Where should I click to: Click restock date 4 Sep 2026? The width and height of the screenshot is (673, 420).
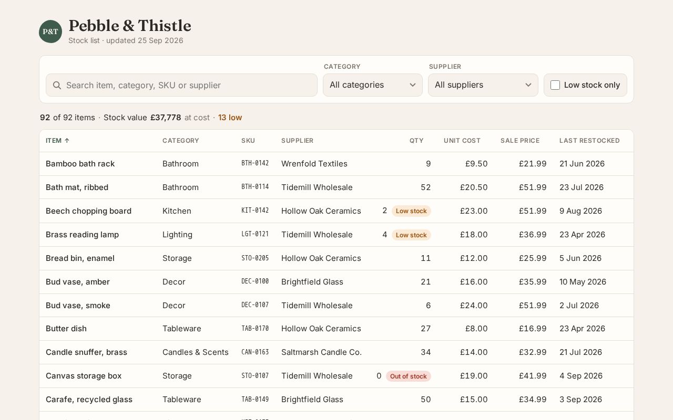tap(581, 376)
